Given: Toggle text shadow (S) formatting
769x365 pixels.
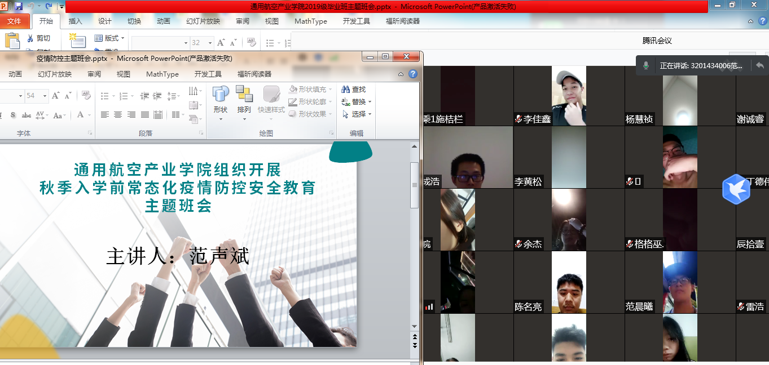Looking at the screenshot, I should (x=12, y=115).
